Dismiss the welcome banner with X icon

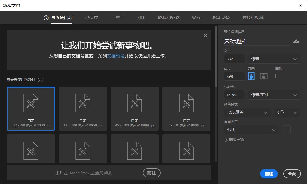pyautogui.click(x=205, y=35)
